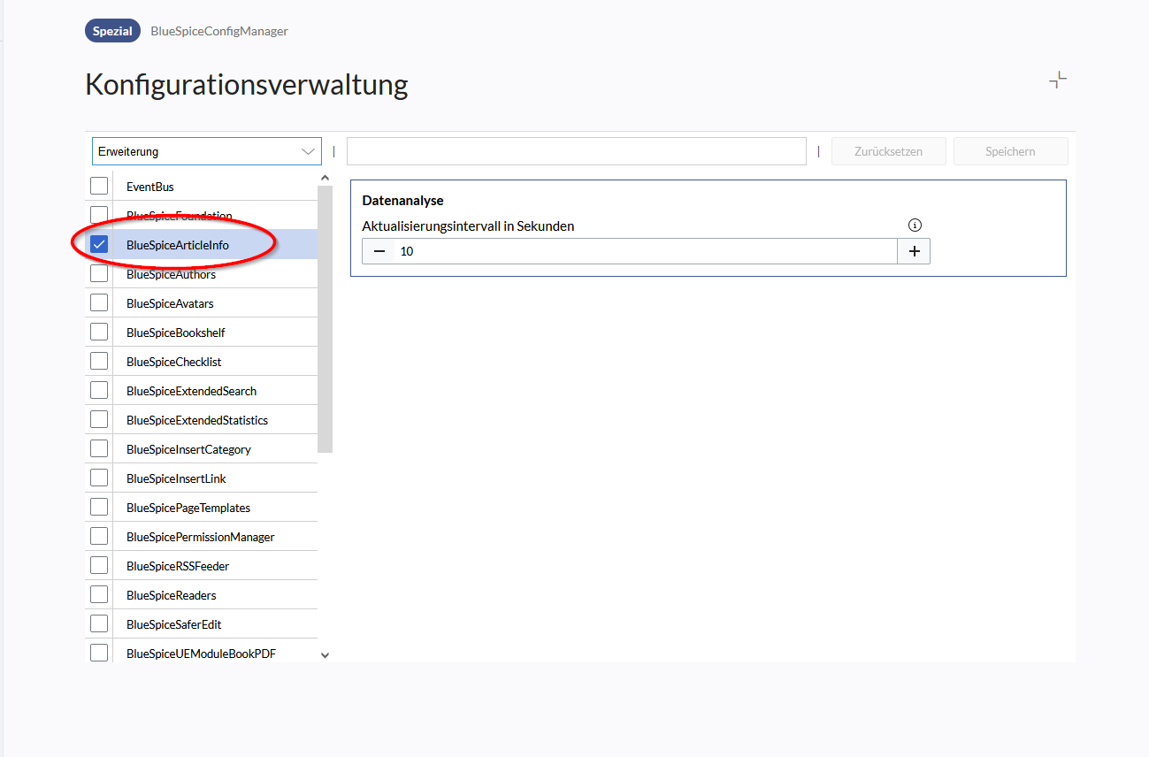Select the BlueSpiceInsertCategory entry label
The image size is (1149, 757).
coord(188,449)
